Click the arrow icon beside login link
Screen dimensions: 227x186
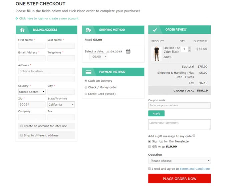click(x=17, y=19)
